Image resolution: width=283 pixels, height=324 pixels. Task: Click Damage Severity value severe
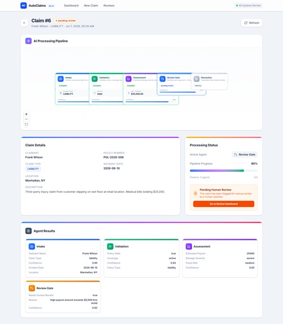coord(250,258)
